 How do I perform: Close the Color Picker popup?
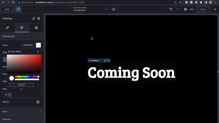click(38, 52)
